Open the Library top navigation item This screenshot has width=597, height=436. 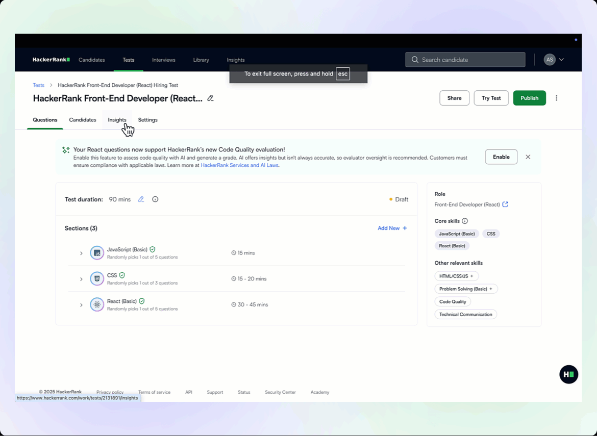coord(201,60)
